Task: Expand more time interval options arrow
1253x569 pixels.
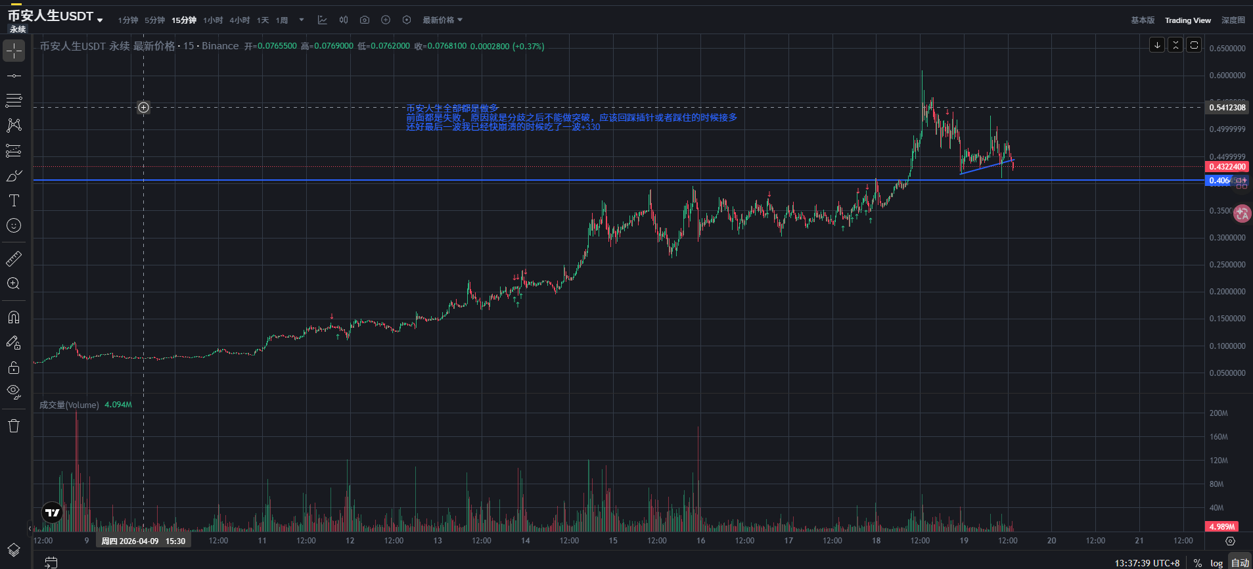Action: tap(302, 20)
